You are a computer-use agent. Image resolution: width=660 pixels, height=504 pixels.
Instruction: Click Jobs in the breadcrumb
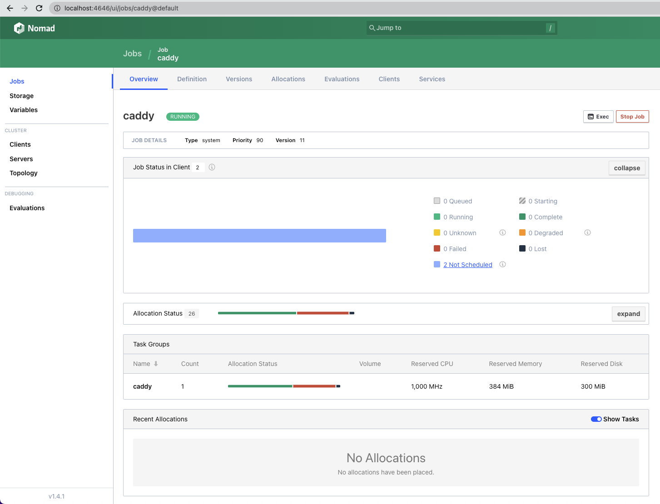coord(132,54)
